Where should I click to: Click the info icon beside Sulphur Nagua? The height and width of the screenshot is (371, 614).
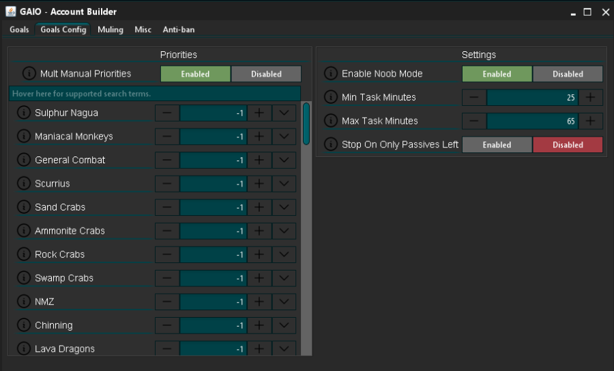pos(23,113)
